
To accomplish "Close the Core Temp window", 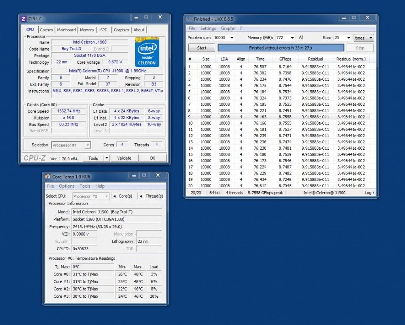I will tap(158, 175).
